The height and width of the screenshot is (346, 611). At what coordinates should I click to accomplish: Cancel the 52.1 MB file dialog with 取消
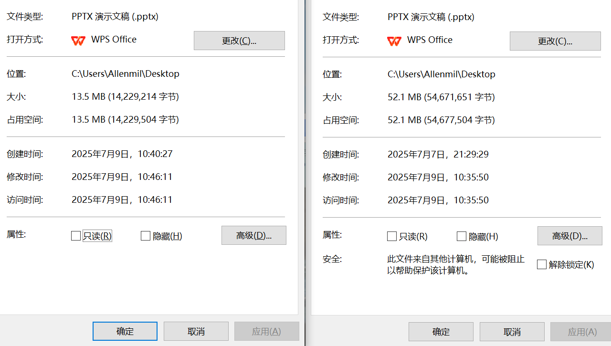(512, 332)
